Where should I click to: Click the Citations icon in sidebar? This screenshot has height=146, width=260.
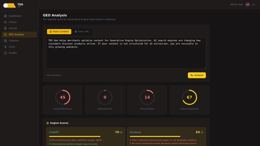point(5,41)
